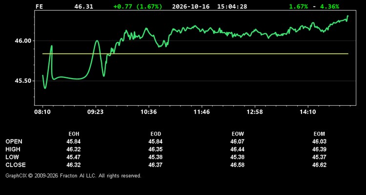This screenshot has height=195, width=366.
Task: Select the 14:10 time axis label
Action: pyautogui.click(x=308, y=112)
